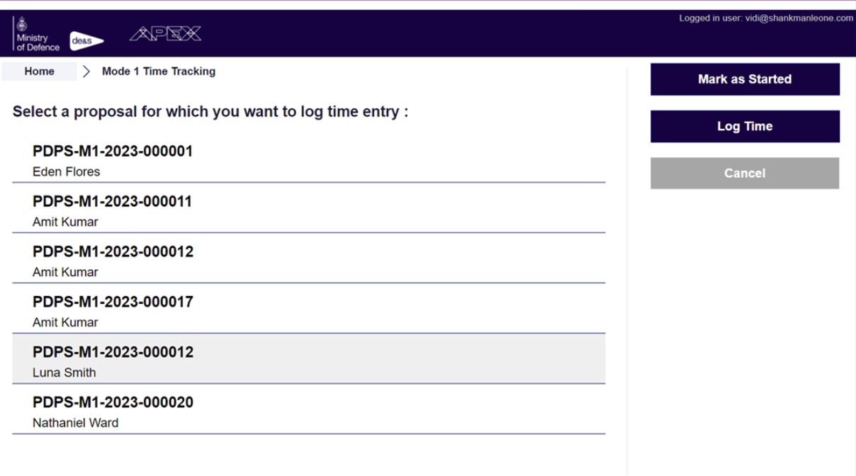Select the Mode 1 Time Tracking breadcrumb

click(158, 71)
